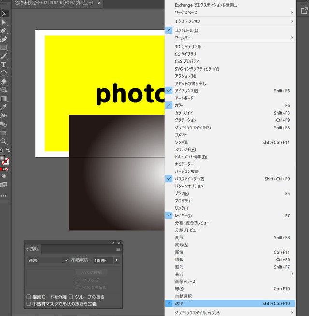The image size is (309, 316).
Task: Select the Type tool
Action: (x=4, y=64)
